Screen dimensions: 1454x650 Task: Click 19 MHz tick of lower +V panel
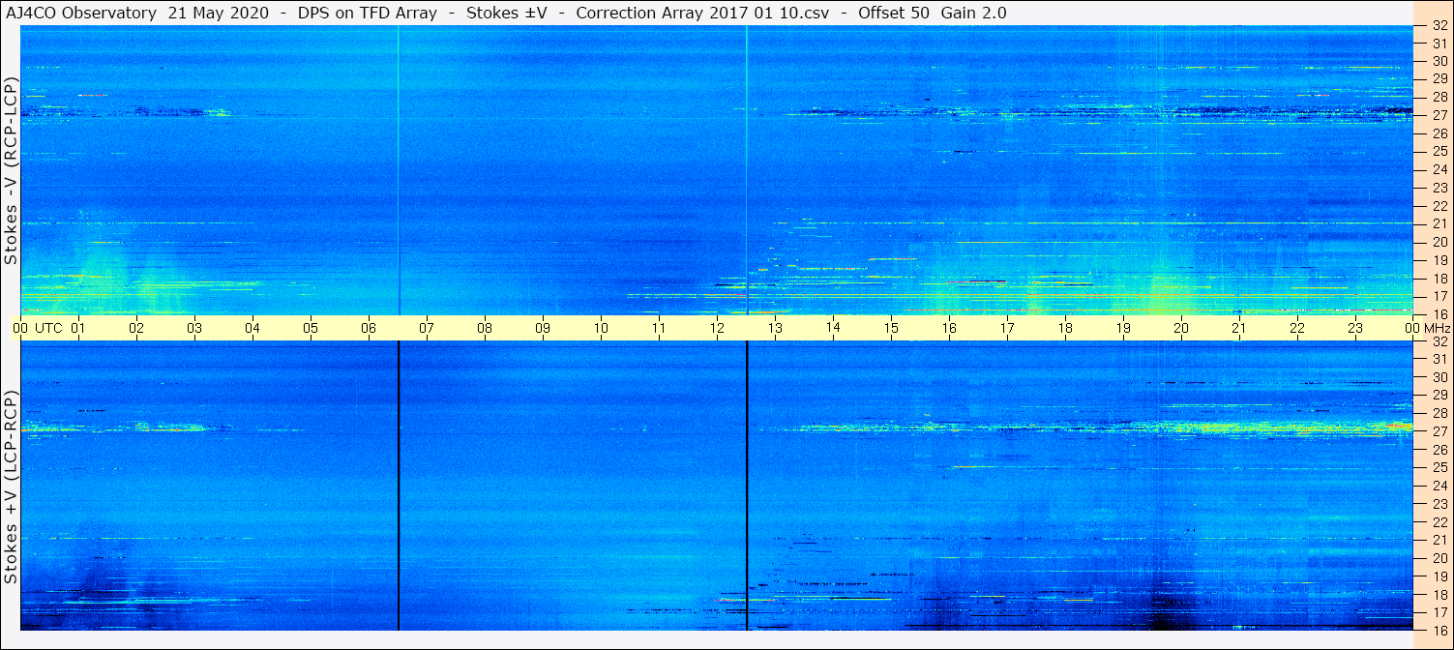[1439, 576]
